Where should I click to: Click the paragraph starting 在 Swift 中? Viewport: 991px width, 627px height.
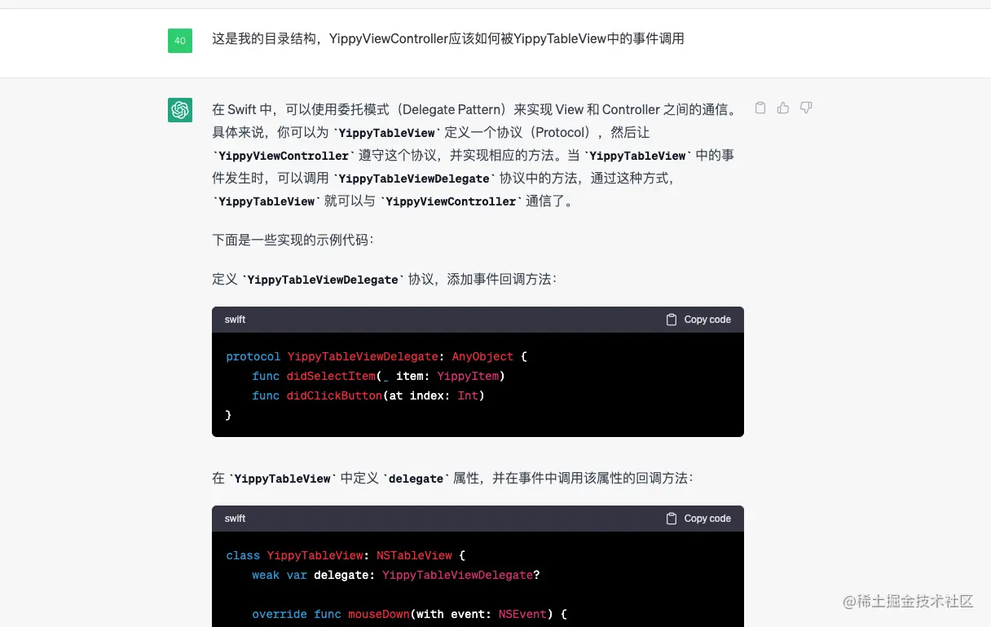pos(475,155)
